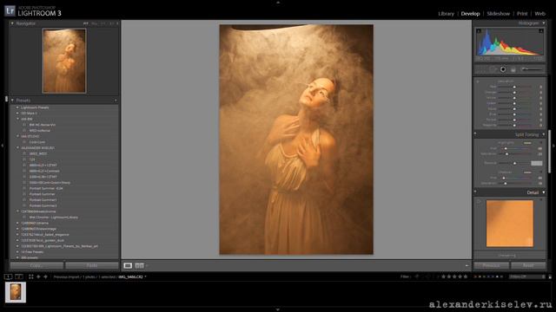This screenshot has width=556, height=312.
Task: Hide the top module picker arrow
Action: point(278,2)
